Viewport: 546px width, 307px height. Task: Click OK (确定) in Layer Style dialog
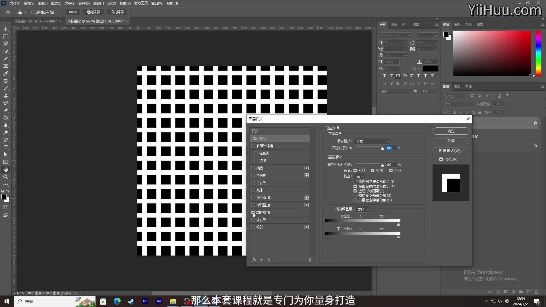click(451, 131)
